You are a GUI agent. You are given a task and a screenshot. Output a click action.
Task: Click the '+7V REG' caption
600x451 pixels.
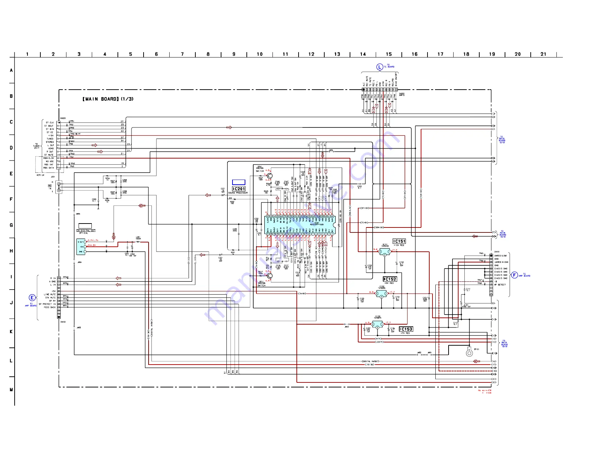pyautogui.click(x=405, y=333)
